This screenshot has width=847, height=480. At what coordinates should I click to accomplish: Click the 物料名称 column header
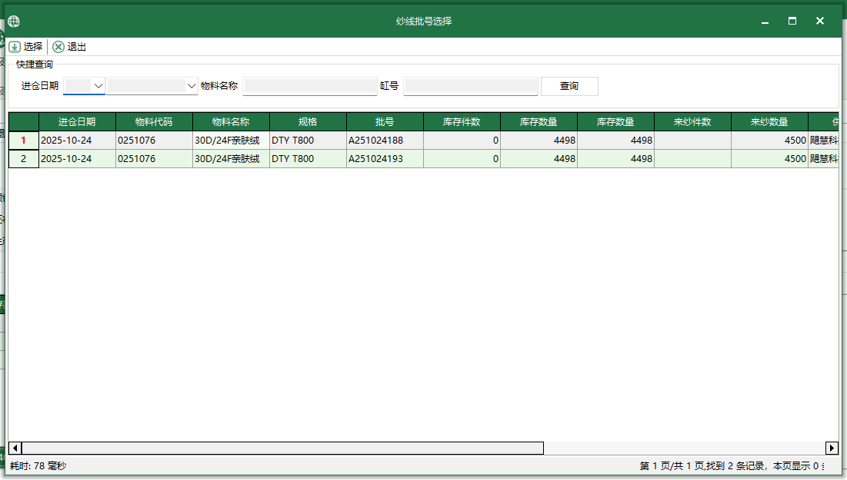click(x=231, y=121)
